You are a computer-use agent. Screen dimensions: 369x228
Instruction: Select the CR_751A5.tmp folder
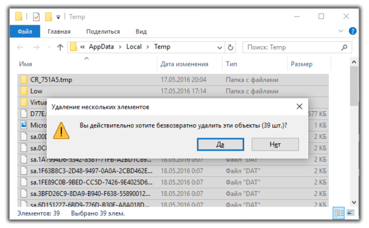pyautogui.click(x=173, y=80)
